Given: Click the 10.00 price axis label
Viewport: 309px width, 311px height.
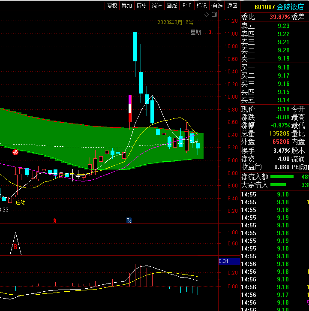Looking at the screenshot, I should [231, 97].
